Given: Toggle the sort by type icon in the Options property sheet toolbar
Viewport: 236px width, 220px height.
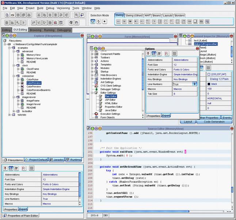Looking at the screenshot, I should click(159, 53).
